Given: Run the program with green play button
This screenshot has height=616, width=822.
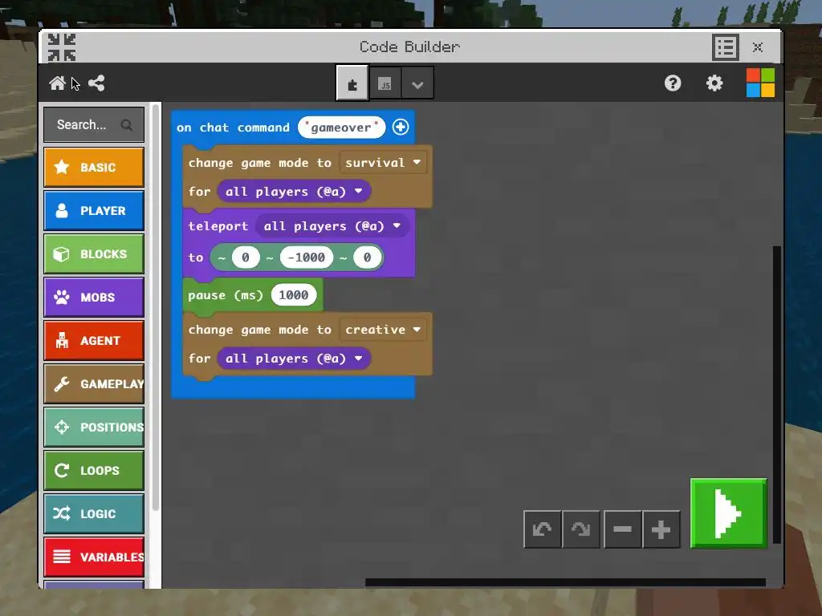Looking at the screenshot, I should (x=729, y=513).
